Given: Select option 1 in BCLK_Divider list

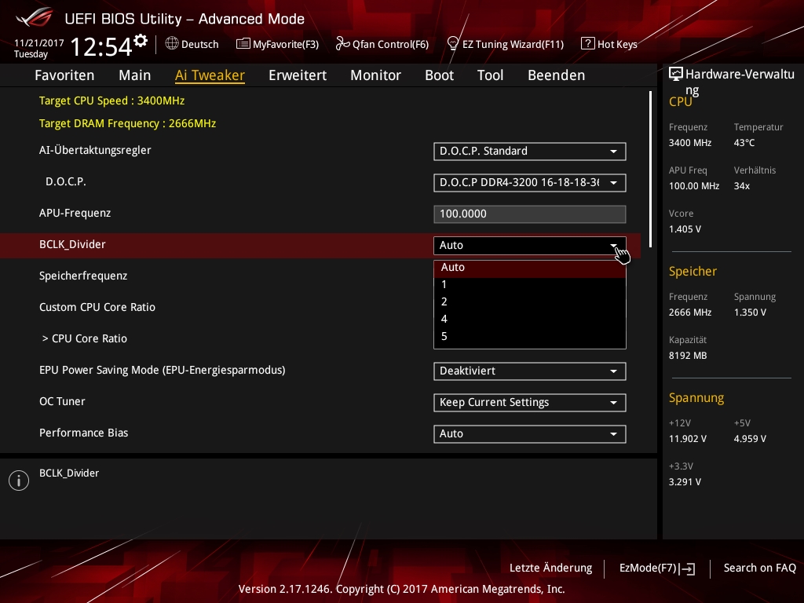Looking at the screenshot, I should [x=530, y=284].
